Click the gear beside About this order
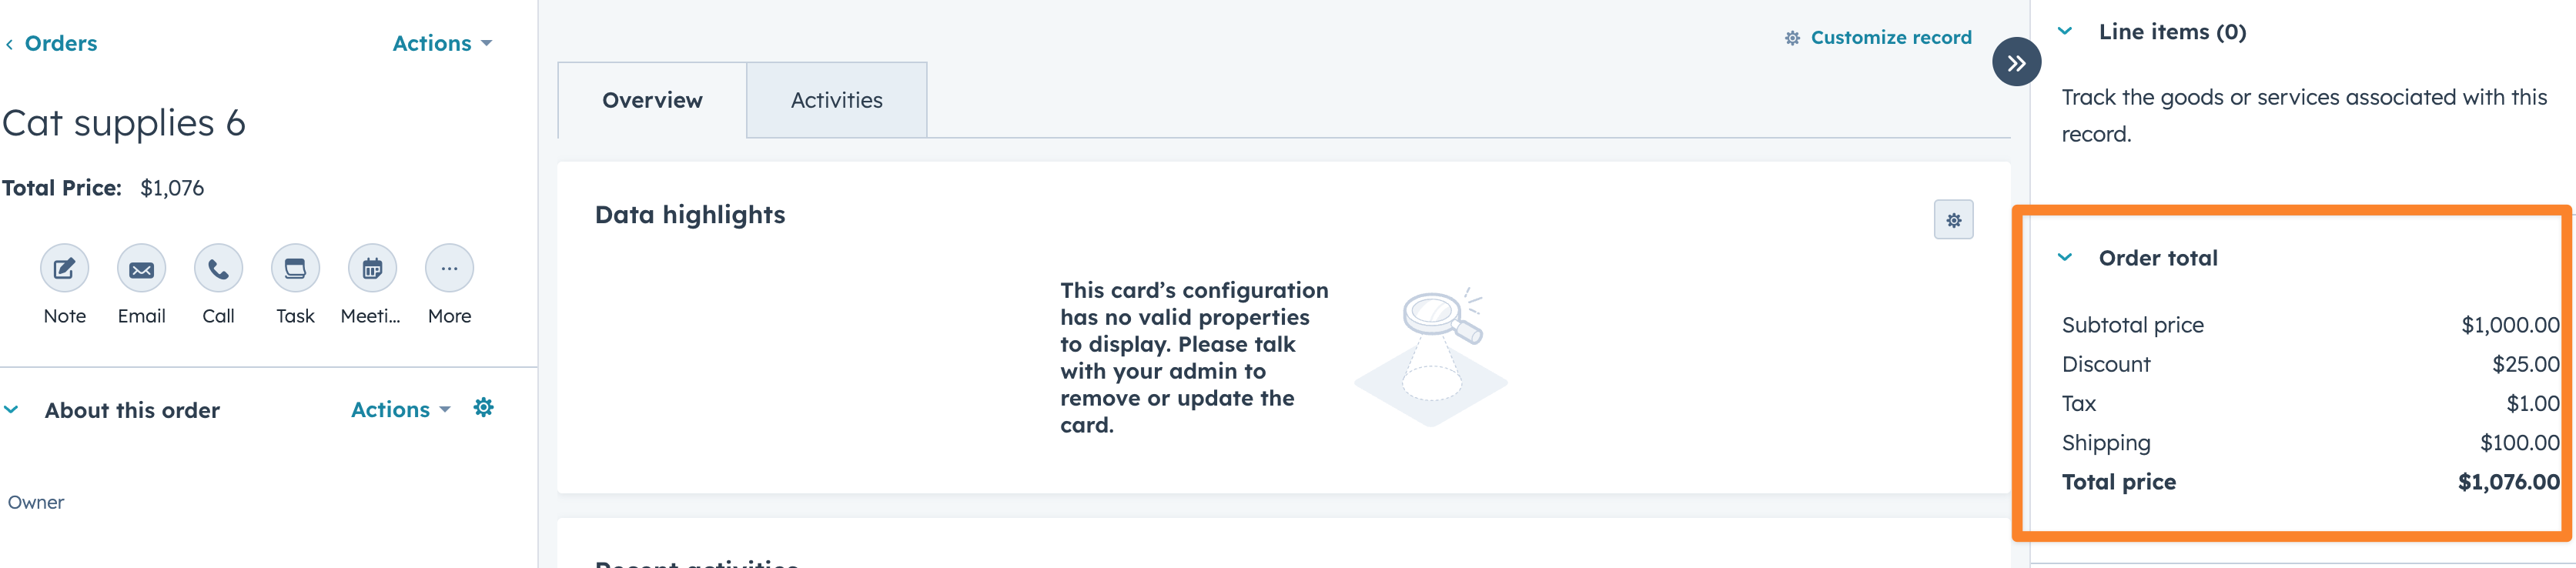Screen dimensions: 2576x568 coord(484,408)
